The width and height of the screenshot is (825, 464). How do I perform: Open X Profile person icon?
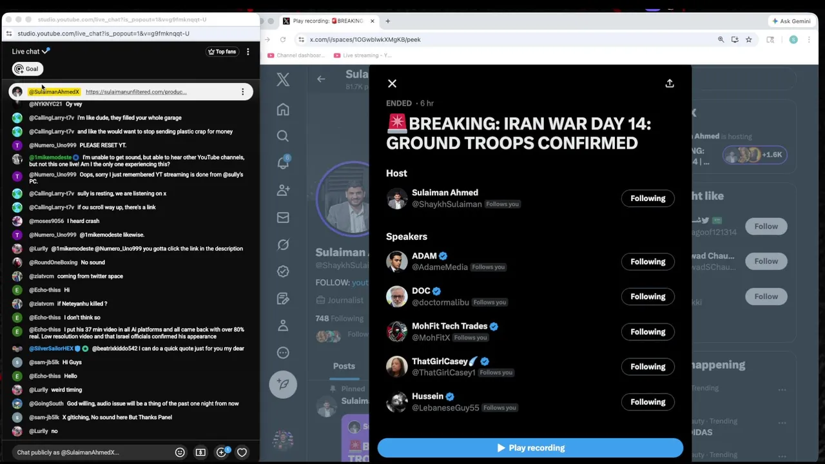[x=283, y=325]
